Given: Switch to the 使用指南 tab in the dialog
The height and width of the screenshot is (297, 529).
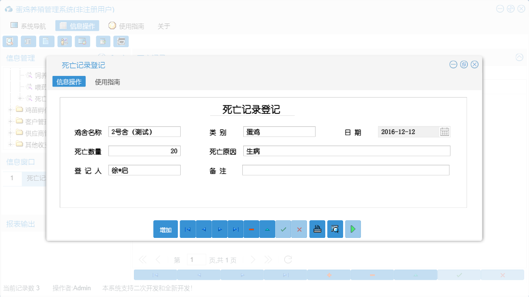Looking at the screenshot, I should [x=108, y=82].
